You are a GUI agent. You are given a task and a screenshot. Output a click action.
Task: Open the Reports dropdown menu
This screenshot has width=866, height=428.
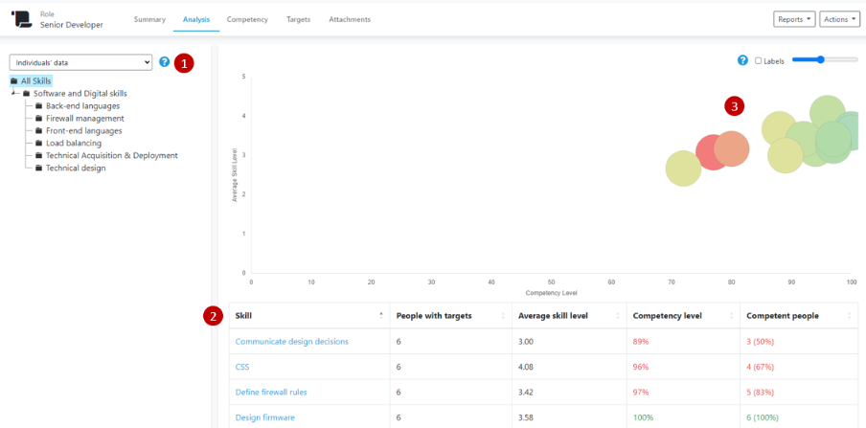pos(793,19)
